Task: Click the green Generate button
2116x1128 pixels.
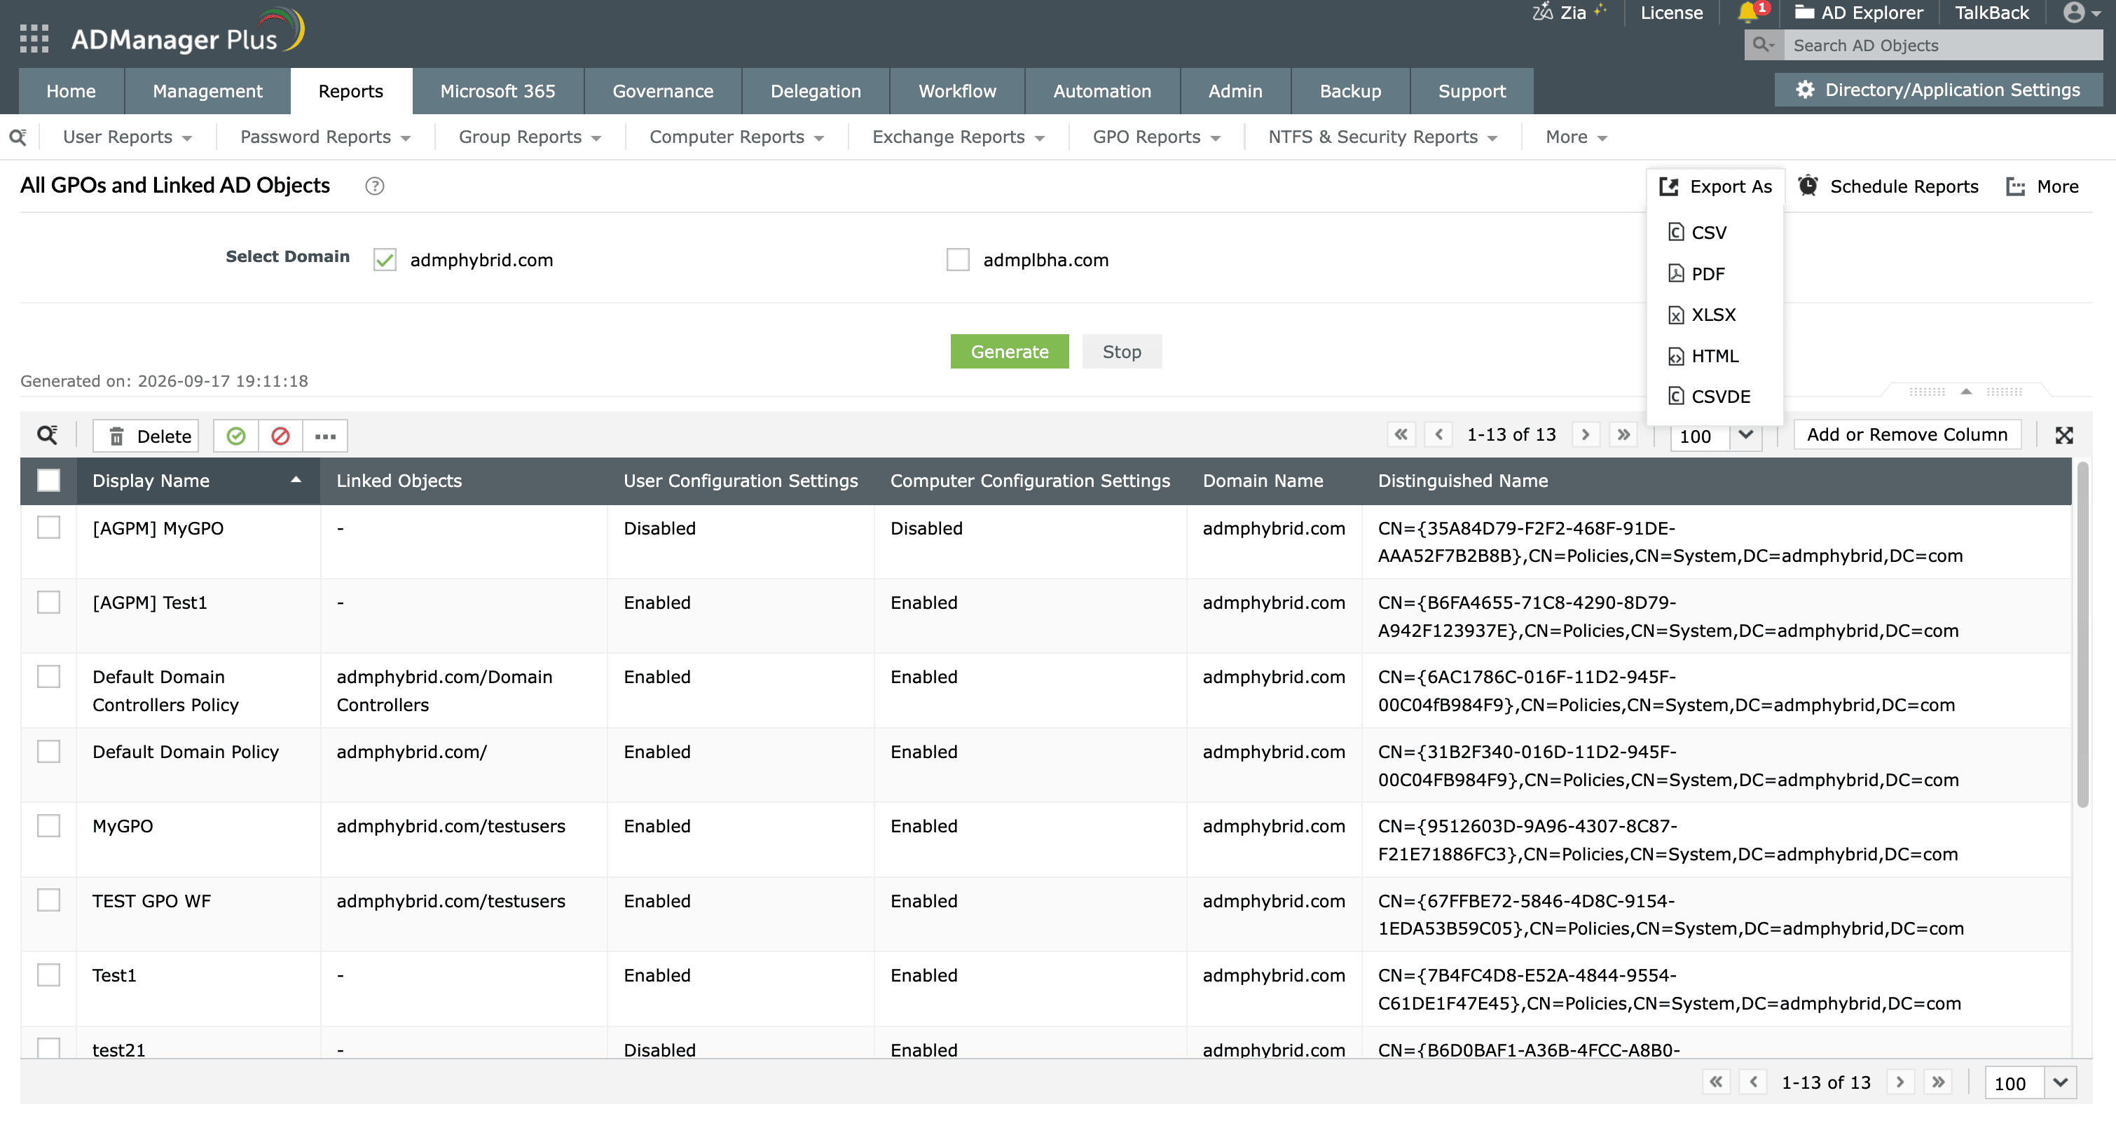Action: (1010, 352)
